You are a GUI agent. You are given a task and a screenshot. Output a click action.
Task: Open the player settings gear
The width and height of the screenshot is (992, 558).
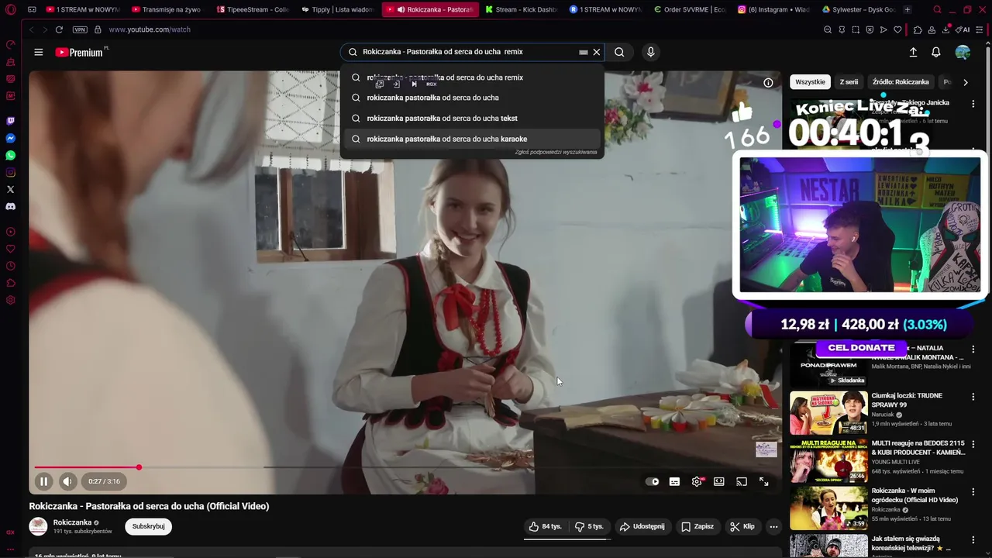coord(697,481)
